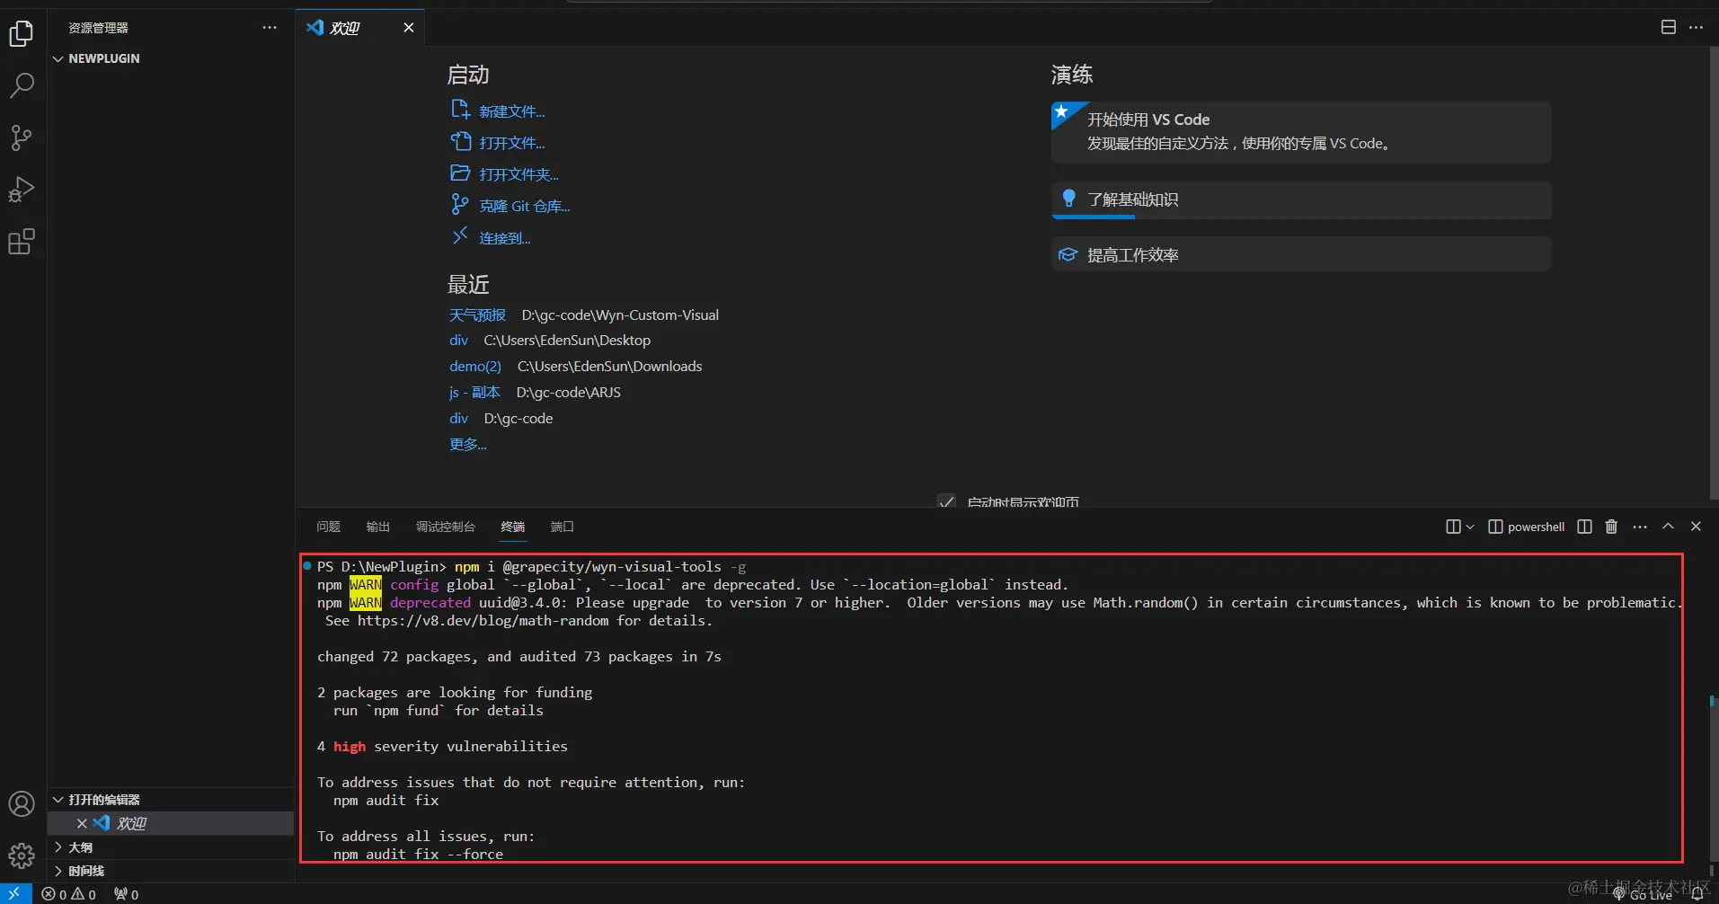Open the Manage gear menu
This screenshot has width=1719, height=904.
pos(22,855)
